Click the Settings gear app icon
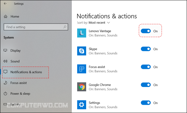The height and width of the screenshot is (113, 187). 82,105
